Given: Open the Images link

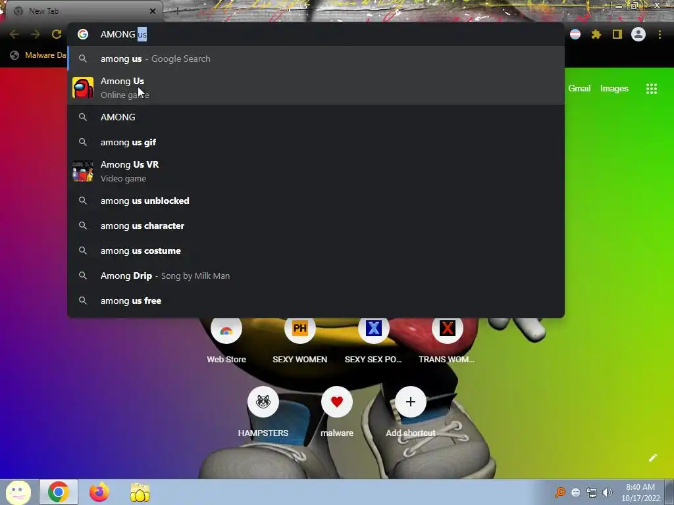Looking at the screenshot, I should pyautogui.click(x=614, y=89).
